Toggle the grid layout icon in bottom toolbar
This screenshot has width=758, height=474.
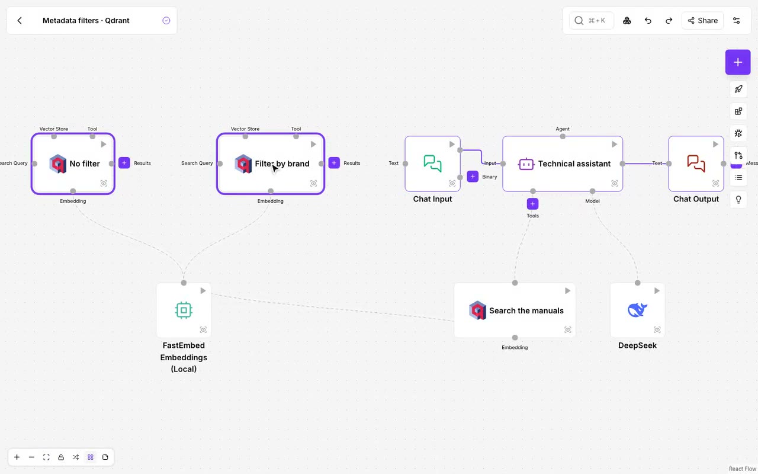coord(91,457)
